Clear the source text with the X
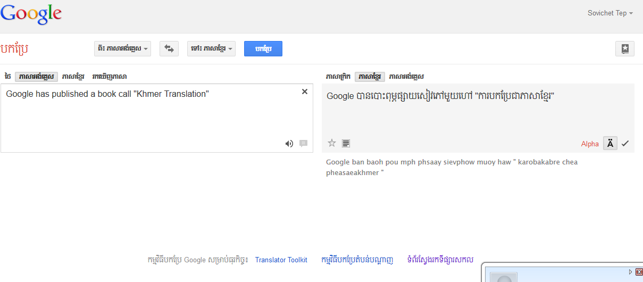Screen dimensions: 643x282 (x=305, y=92)
